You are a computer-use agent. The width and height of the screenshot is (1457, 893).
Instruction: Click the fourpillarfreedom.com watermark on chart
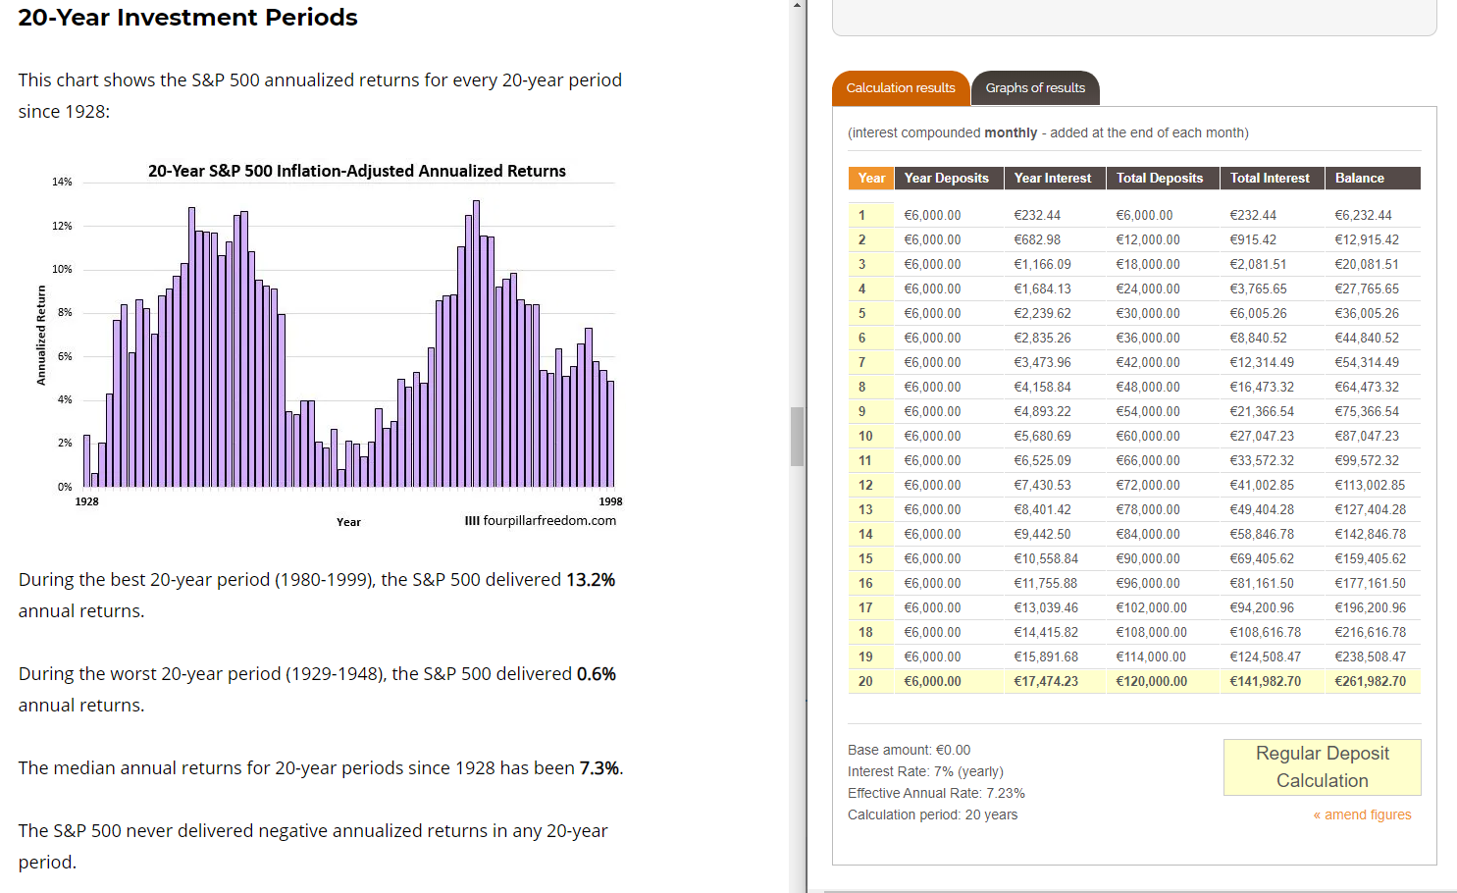(541, 521)
